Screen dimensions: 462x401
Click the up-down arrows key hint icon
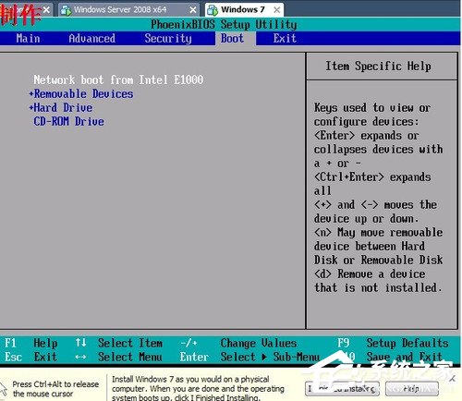click(x=81, y=343)
